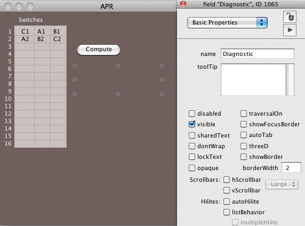Open the Large scrollbar size dropdown
Image resolution: width=305 pixels, height=226 pixels.
[282, 184]
